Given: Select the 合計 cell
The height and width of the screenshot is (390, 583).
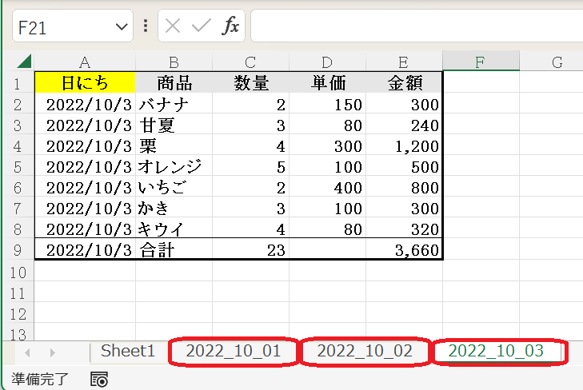Looking at the screenshot, I should [174, 249].
